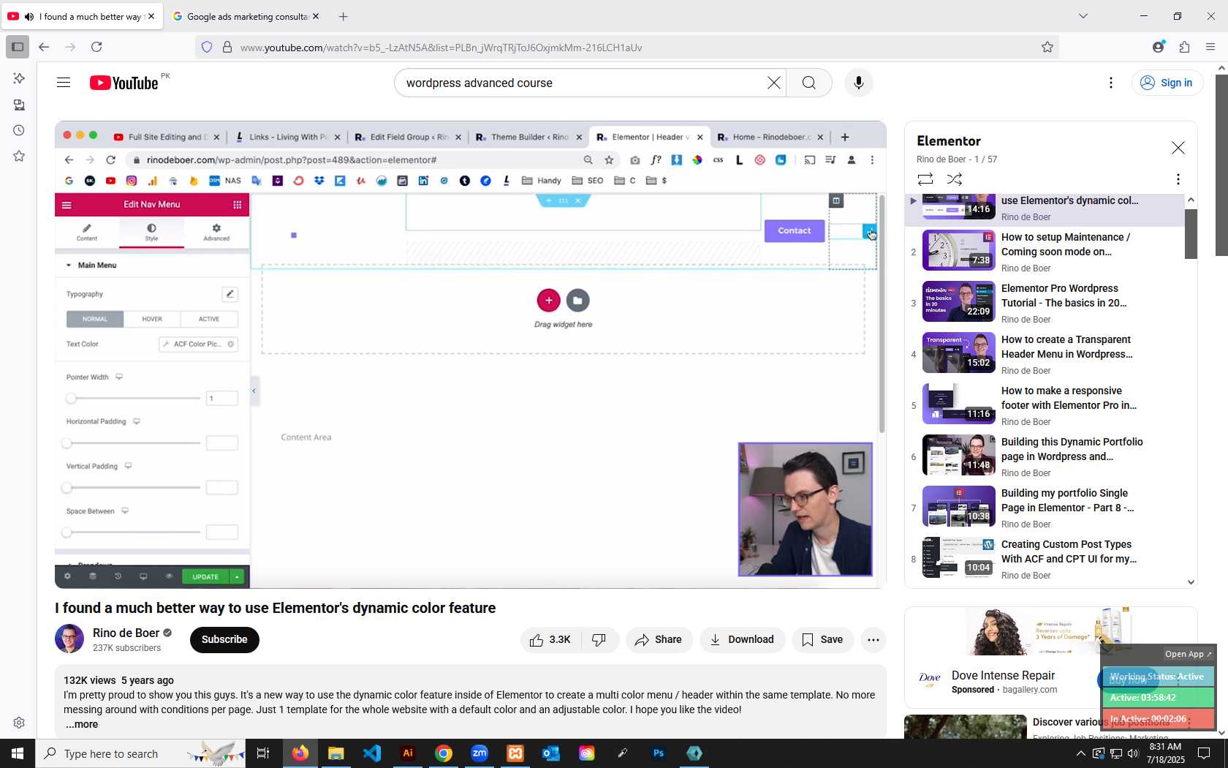Viewport: 1228px width, 768px height.
Task: Sign in to YouTube
Action: pos(1167,83)
